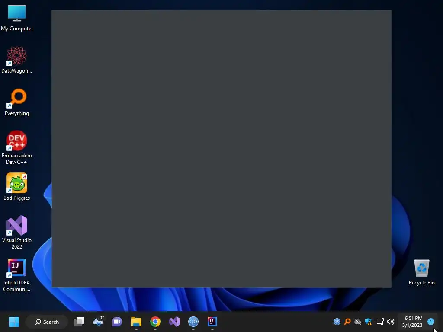Open network settings from tray icon
Image resolution: width=443 pixels, height=332 pixels.
point(380,322)
